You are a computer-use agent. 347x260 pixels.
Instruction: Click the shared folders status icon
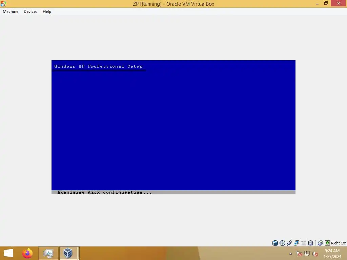pyautogui.click(x=303, y=243)
